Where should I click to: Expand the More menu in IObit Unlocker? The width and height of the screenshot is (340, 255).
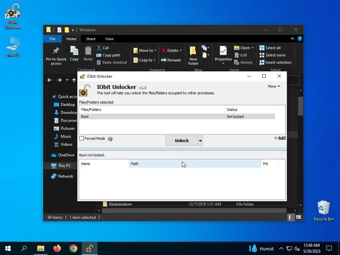coord(274,86)
